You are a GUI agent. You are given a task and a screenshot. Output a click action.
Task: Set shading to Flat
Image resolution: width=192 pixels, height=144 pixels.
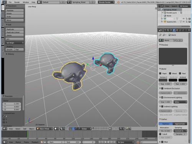[x=19, y=50]
